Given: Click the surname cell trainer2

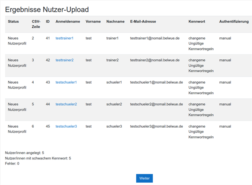Looking at the screenshot, I should pos(114,60).
